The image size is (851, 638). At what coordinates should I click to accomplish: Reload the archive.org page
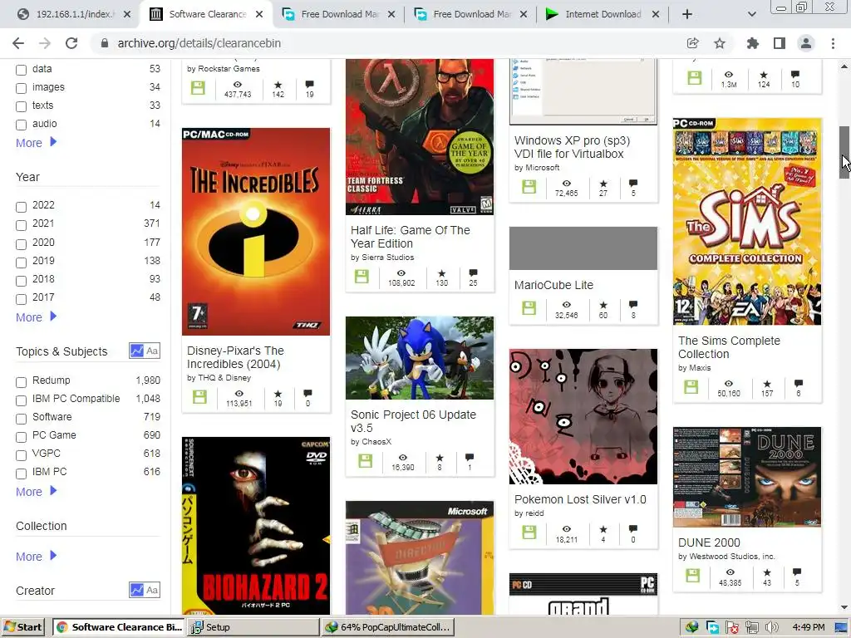[71, 43]
